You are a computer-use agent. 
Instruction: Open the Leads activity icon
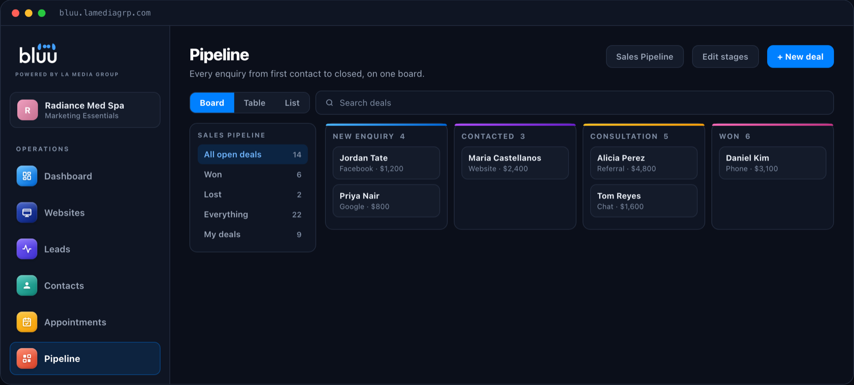coord(27,249)
